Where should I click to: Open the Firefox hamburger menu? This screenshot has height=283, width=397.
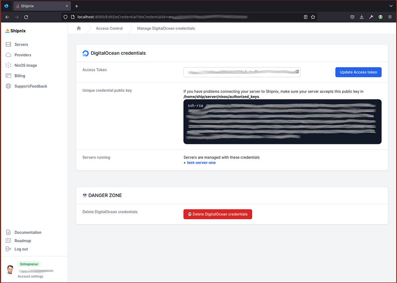[390, 17]
